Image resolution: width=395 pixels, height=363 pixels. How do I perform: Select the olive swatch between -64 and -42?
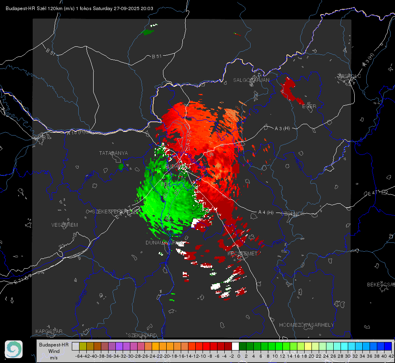click(x=83, y=346)
